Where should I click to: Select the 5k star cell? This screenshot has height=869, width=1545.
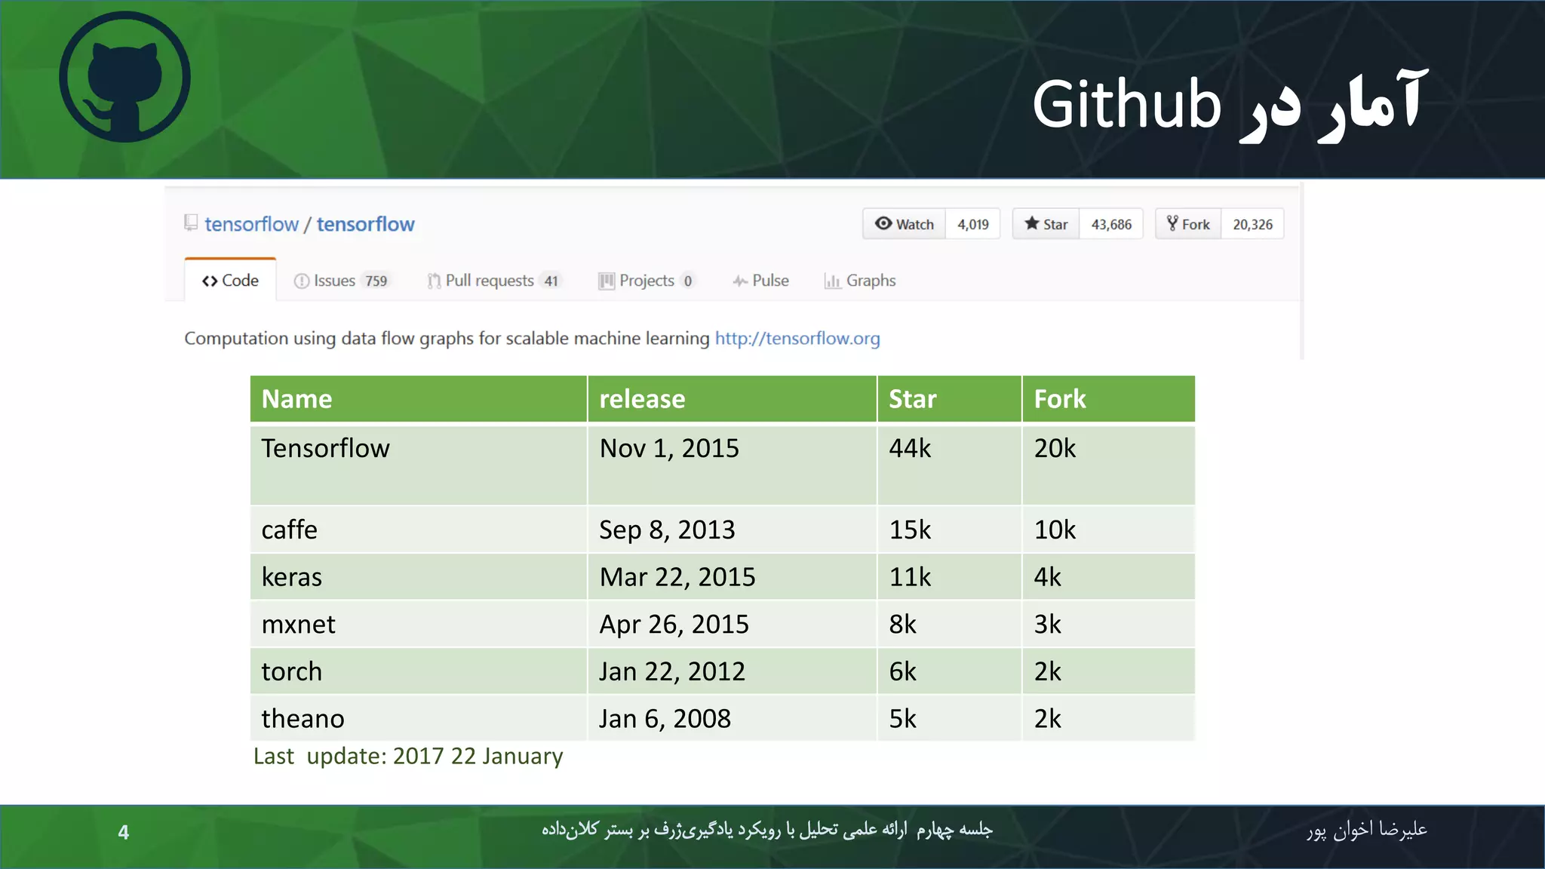pyautogui.click(x=949, y=718)
